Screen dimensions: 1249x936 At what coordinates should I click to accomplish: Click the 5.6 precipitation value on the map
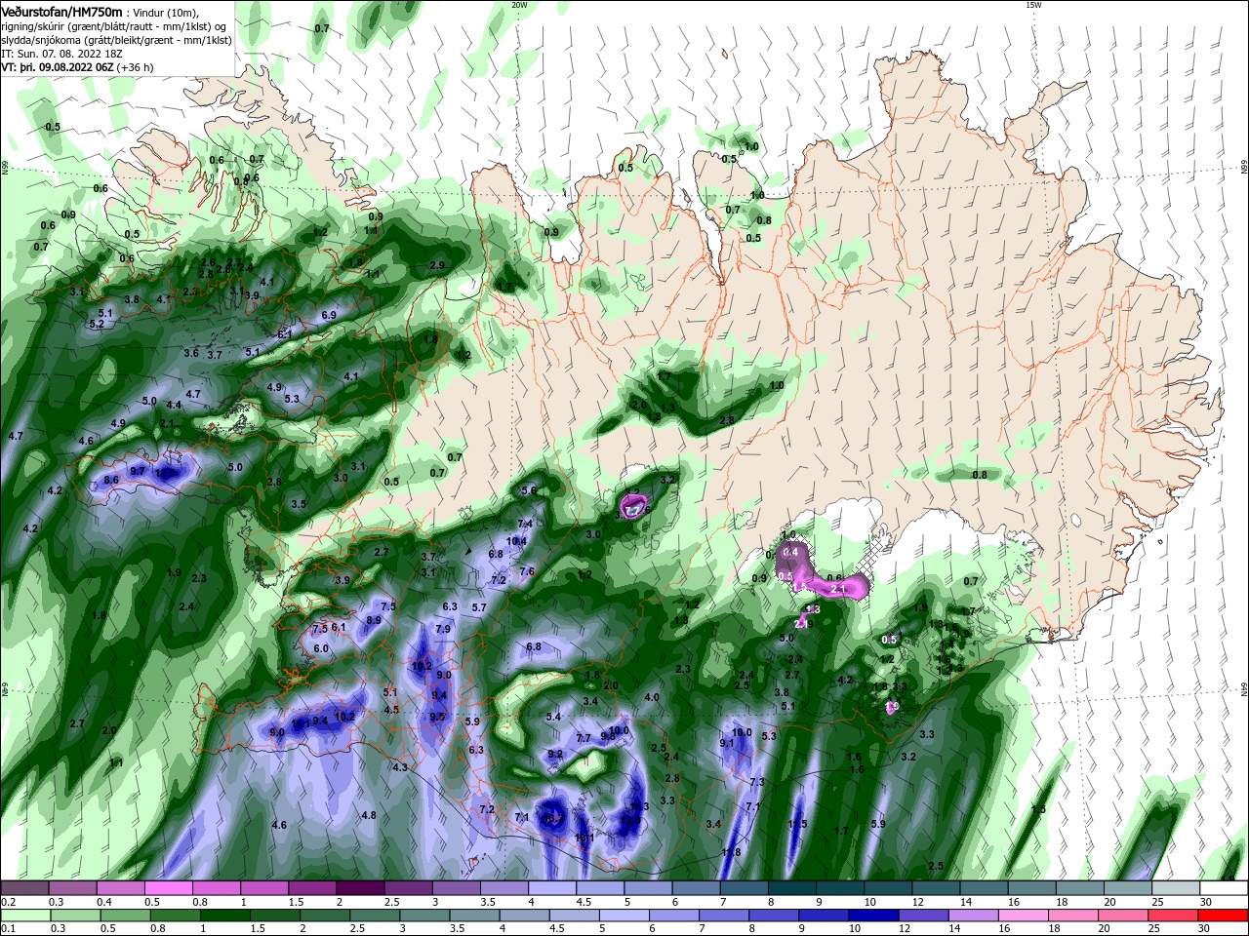tap(530, 490)
